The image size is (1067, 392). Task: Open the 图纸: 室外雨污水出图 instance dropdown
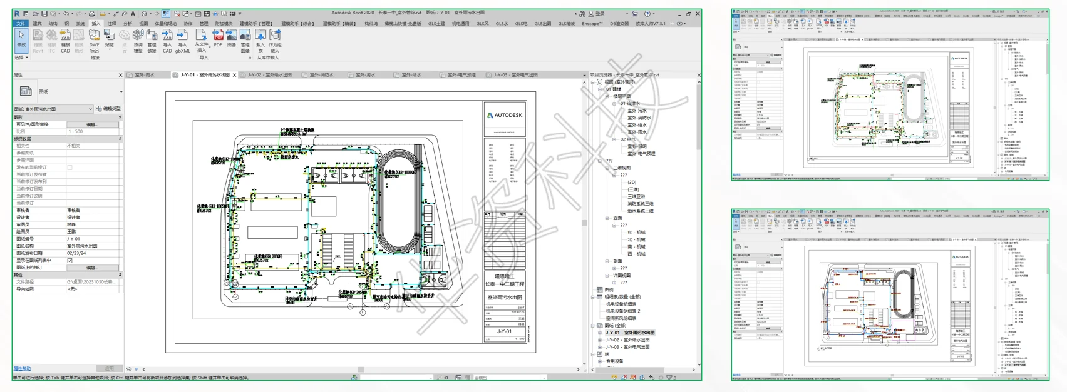click(x=53, y=109)
